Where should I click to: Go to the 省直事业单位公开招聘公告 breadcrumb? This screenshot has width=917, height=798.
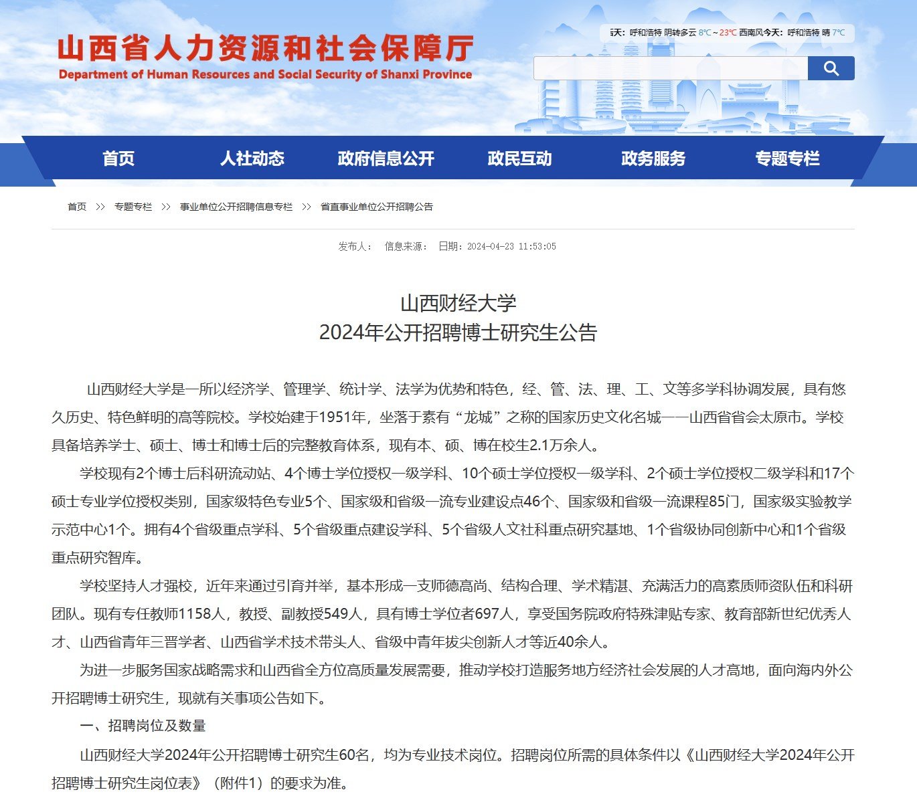point(377,207)
